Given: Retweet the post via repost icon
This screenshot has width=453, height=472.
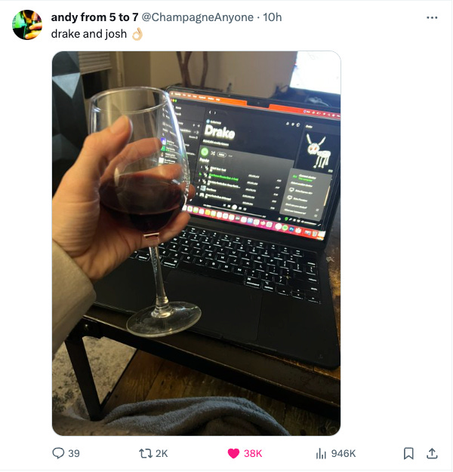Looking at the screenshot, I should click(146, 453).
